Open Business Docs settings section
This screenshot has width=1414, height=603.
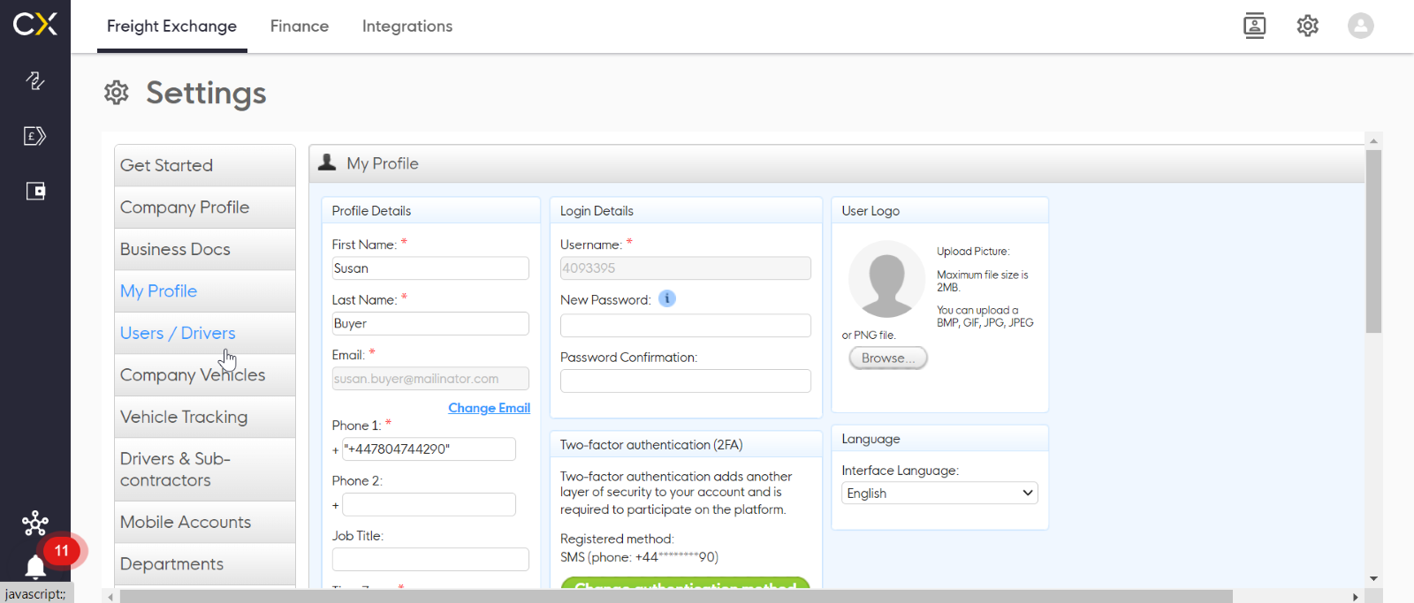(x=205, y=249)
